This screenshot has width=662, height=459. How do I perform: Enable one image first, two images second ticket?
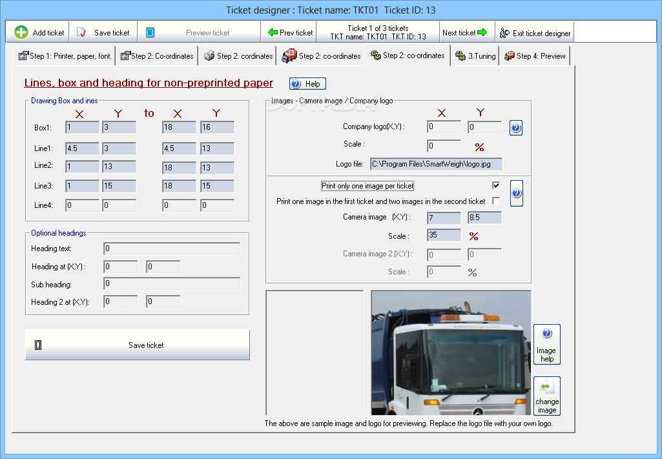(x=496, y=201)
